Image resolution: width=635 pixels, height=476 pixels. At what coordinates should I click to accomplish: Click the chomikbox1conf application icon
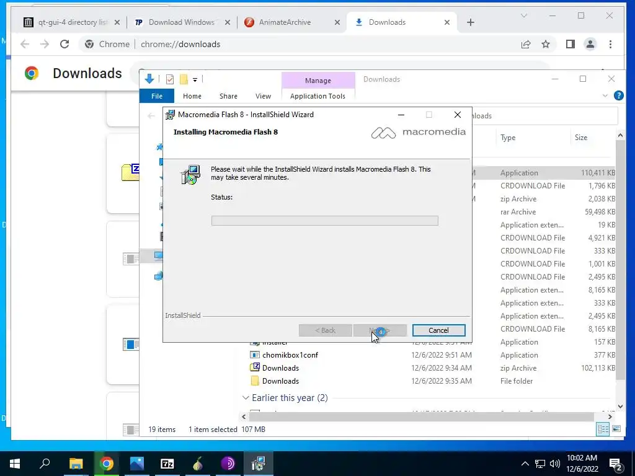255,355
